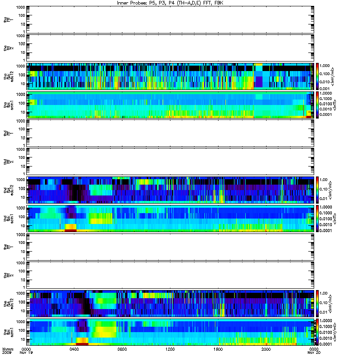This screenshot has width=340, height=362.
Task: Click the "hhmm 2009" axis units label
Action: tap(8, 351)
